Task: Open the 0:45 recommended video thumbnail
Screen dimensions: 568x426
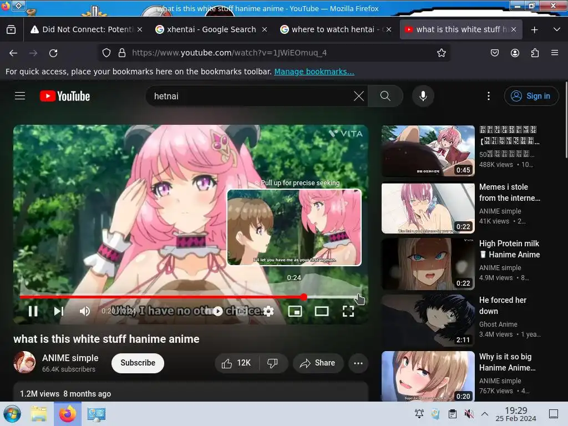Action: click(428, 151)
